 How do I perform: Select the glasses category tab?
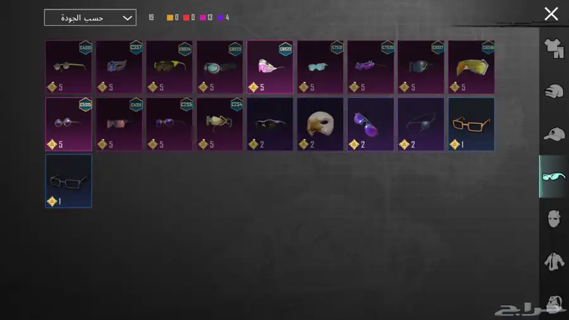[x=554, y=176]
